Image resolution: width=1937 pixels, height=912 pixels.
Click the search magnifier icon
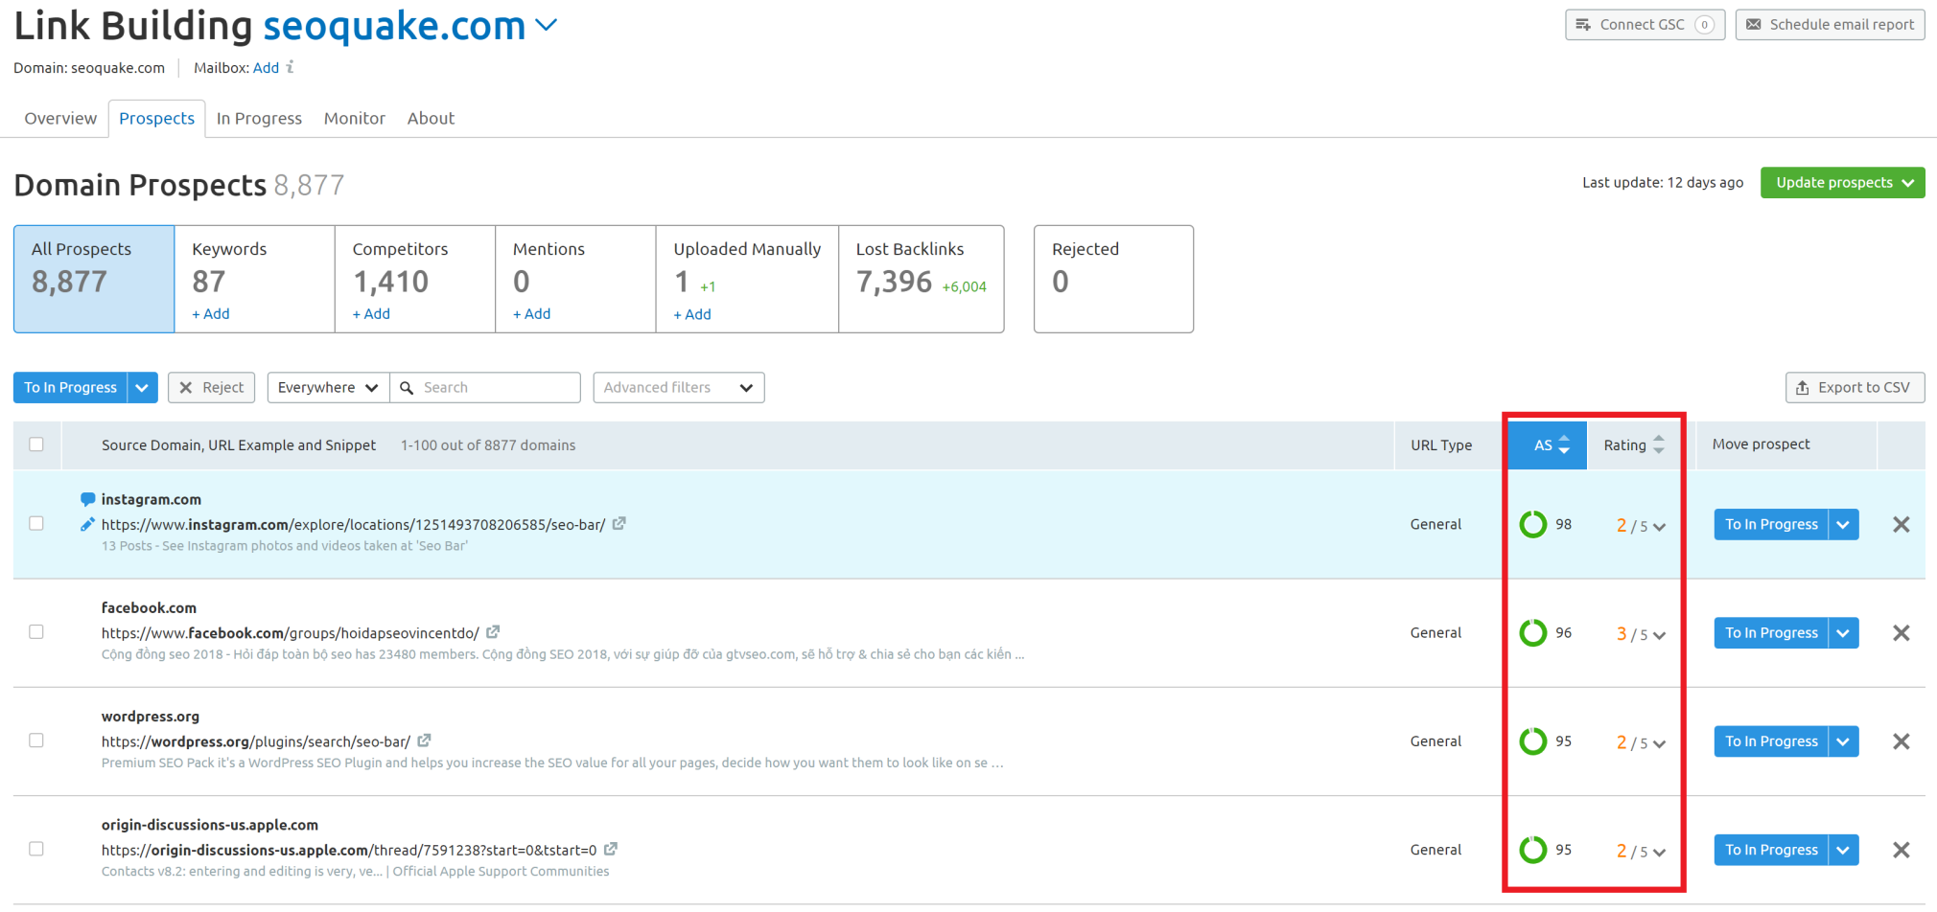(x=407, y=387)
